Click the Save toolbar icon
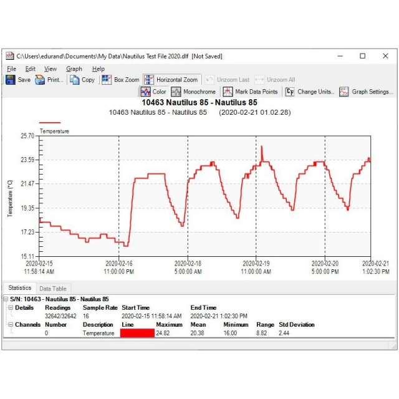The width and height of the screenshot is (399, 399). [x=11, y=80]
